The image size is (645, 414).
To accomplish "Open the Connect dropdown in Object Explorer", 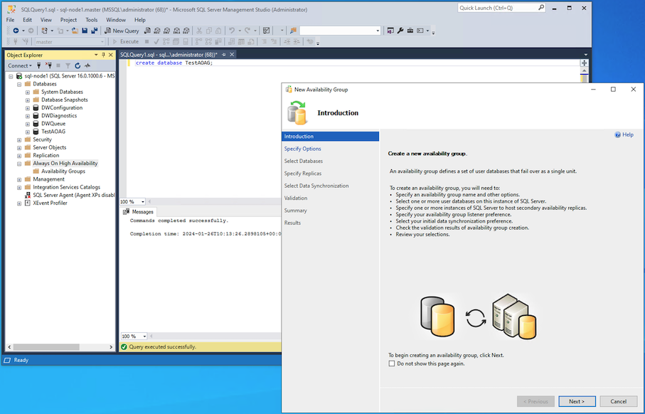I will click(20, 65).
